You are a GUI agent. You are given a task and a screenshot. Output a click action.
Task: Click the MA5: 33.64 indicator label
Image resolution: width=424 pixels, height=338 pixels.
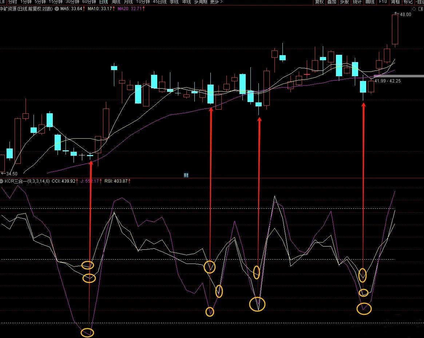pyautogui.click(x=71, y=9)
